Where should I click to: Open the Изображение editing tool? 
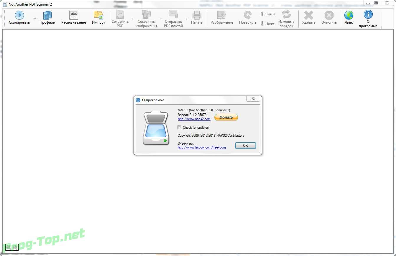pyautogui.click(x=222, y=18)
